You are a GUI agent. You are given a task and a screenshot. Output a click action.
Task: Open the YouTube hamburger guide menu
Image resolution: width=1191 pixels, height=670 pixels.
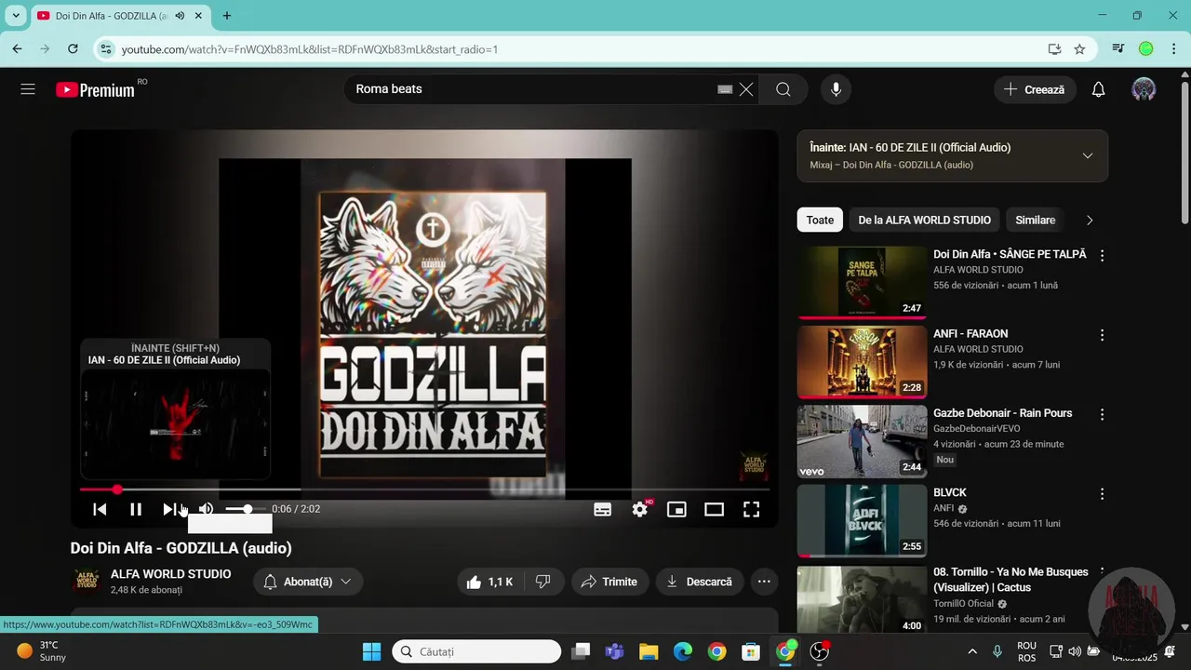28,89
